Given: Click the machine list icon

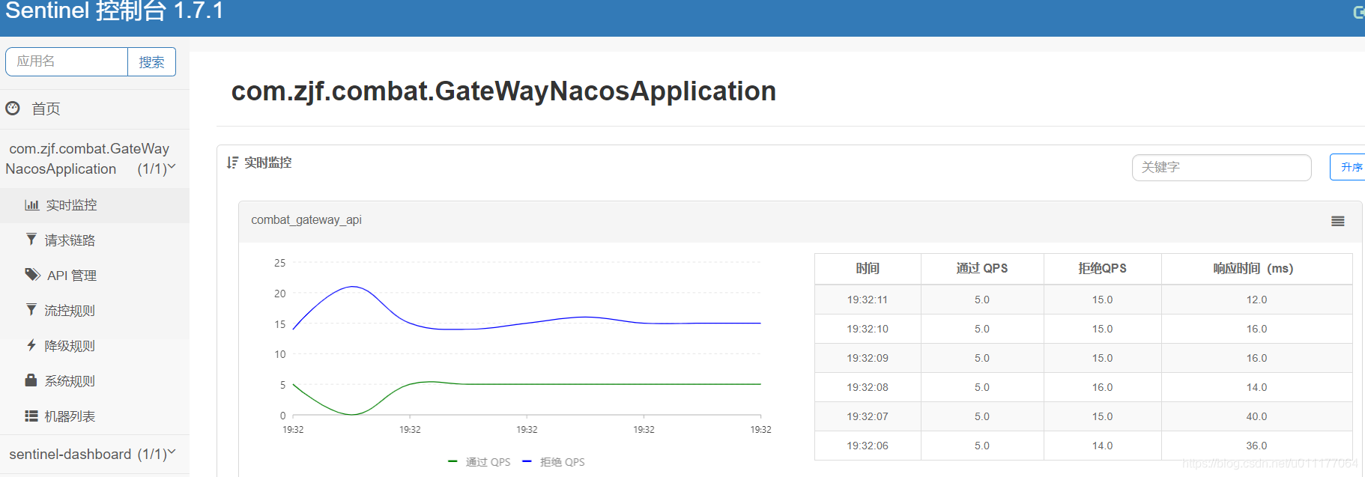Looking at the screenshot, I should point(31,416).
